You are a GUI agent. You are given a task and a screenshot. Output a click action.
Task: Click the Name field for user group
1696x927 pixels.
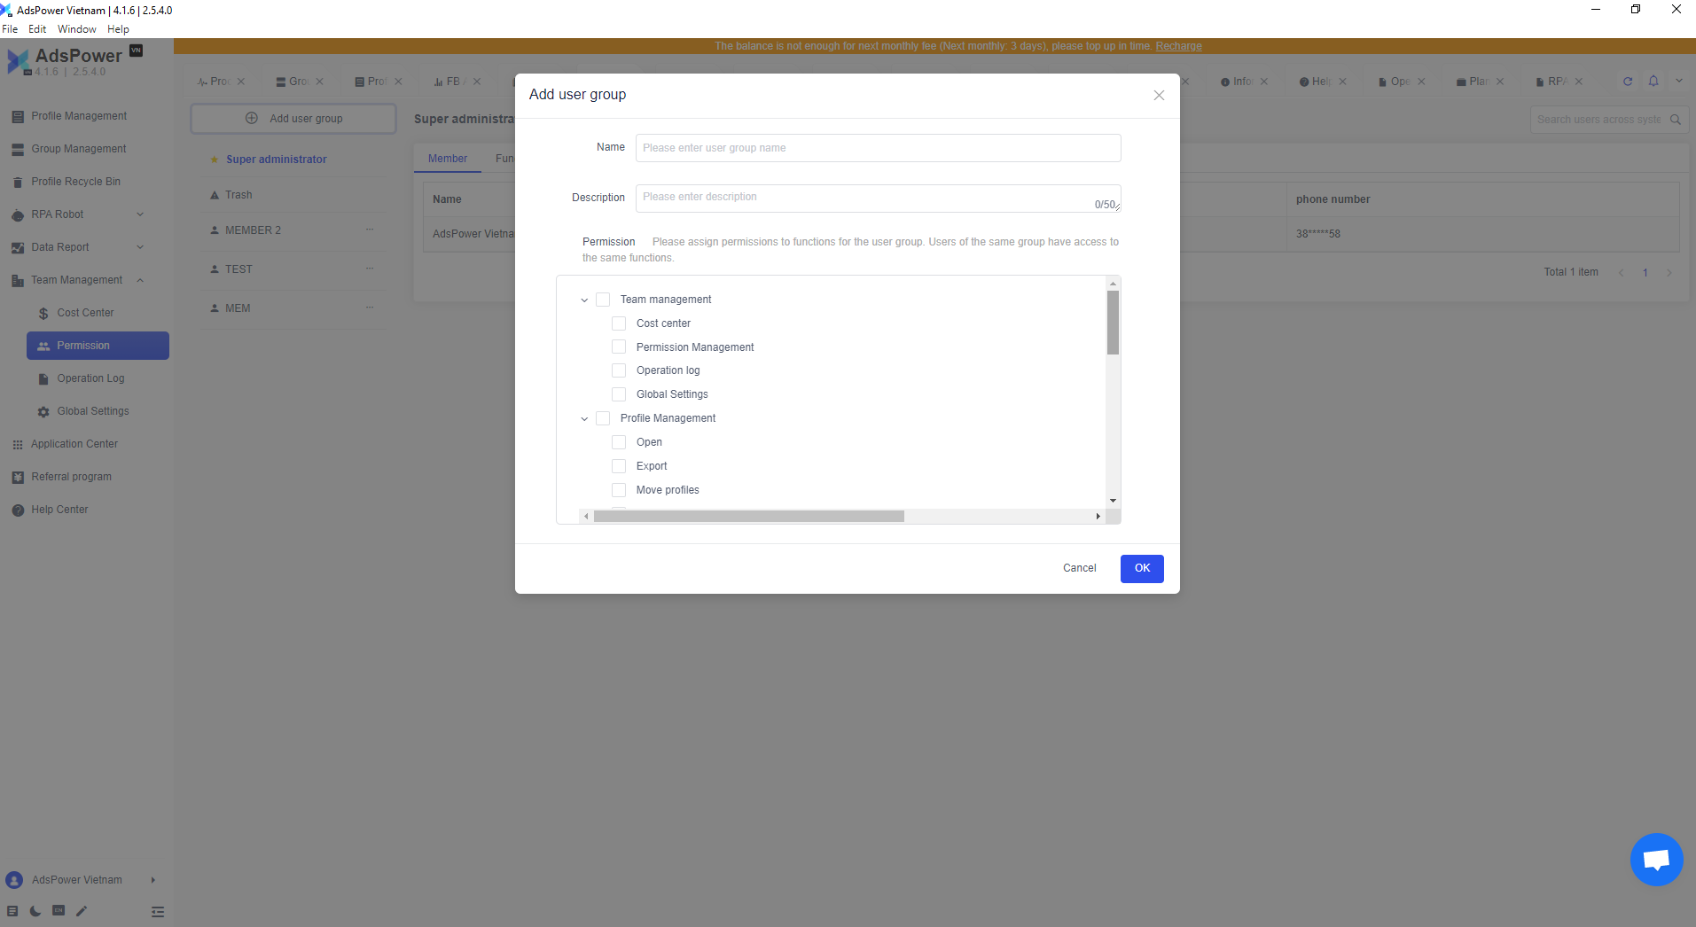pyautogui.click(x=878, y=148)
